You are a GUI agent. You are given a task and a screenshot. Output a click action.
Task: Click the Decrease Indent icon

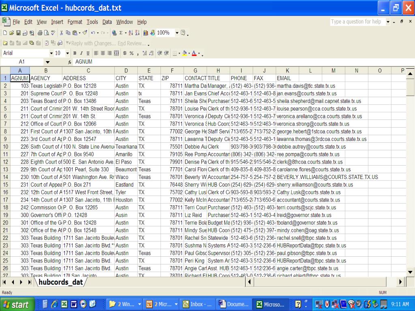(x=160, y=53)
